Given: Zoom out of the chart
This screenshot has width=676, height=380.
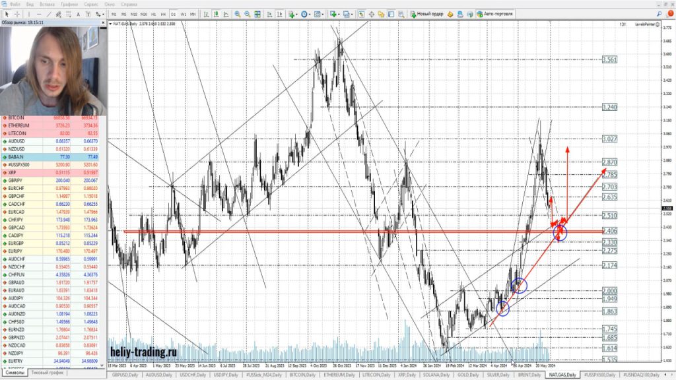Looking at the screenshot, I should click(247, 14).
